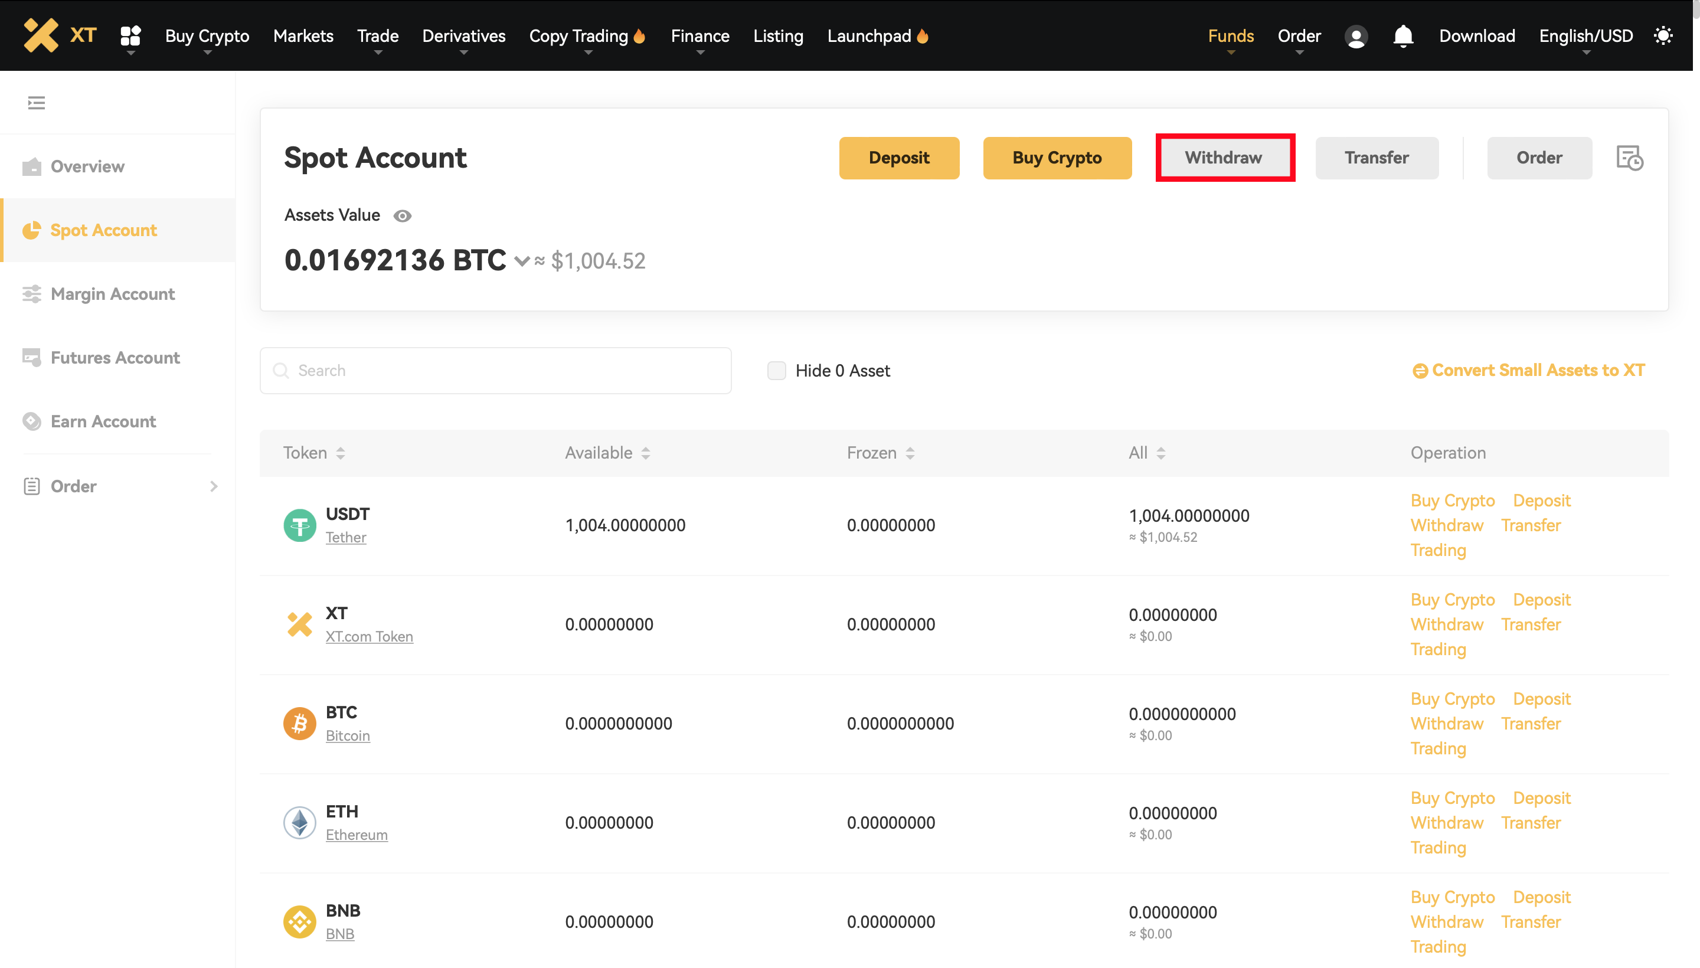The height and width of the screenshot is (968, 1700).
Task: Click the Tether USDT coin icon
Action: (x=299, y=525)
